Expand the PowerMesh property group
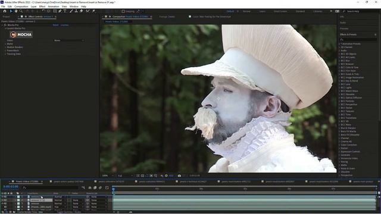 pos(5,51)
